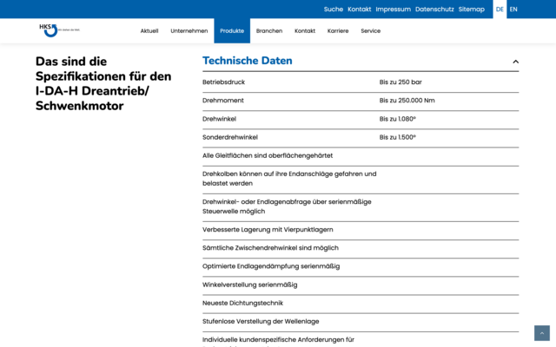
Task: Click the Sonderdrehwinkel row label
Action: (229, 137)
